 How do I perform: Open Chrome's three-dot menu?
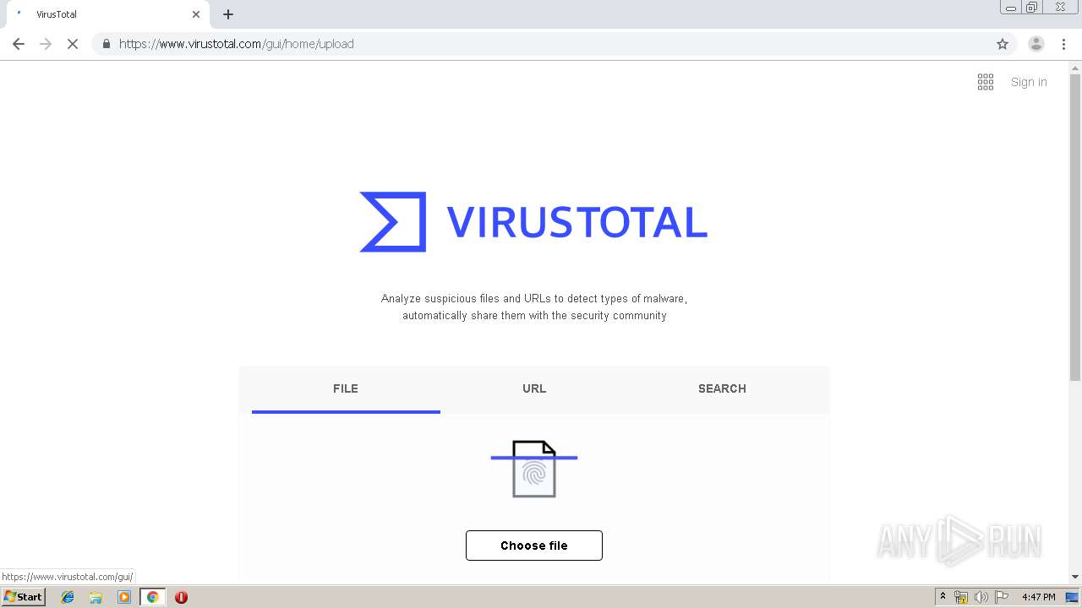click(x=1063, y=44)
